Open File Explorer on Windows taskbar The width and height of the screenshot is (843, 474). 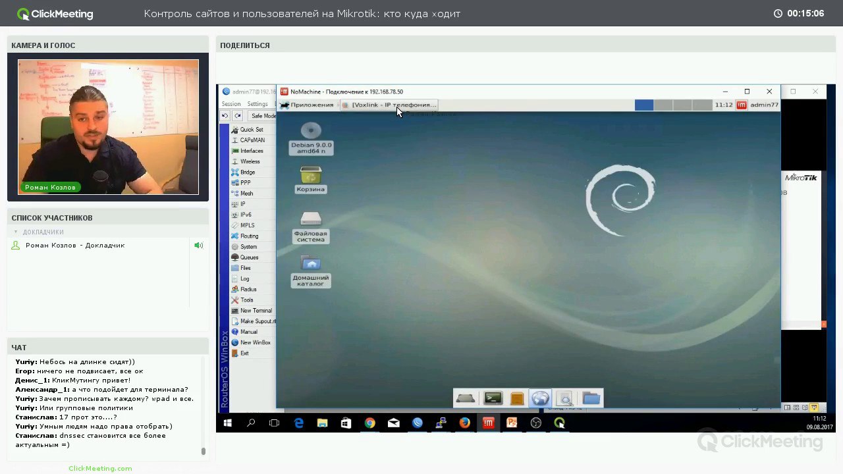(322, 423)
